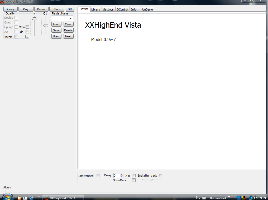Click the 9:39 taskbar clock
The width and height of the screenshot is (268, 200).
pyautogui.click(x=263, y=198)
